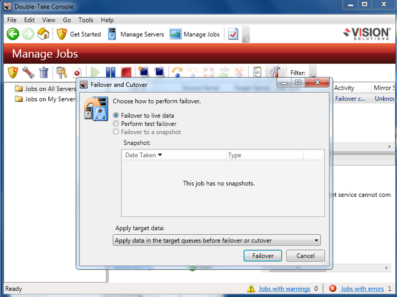Click the faded red X Undo Failover icon
This screenshot has height=297, width=397.
point(239,72)
